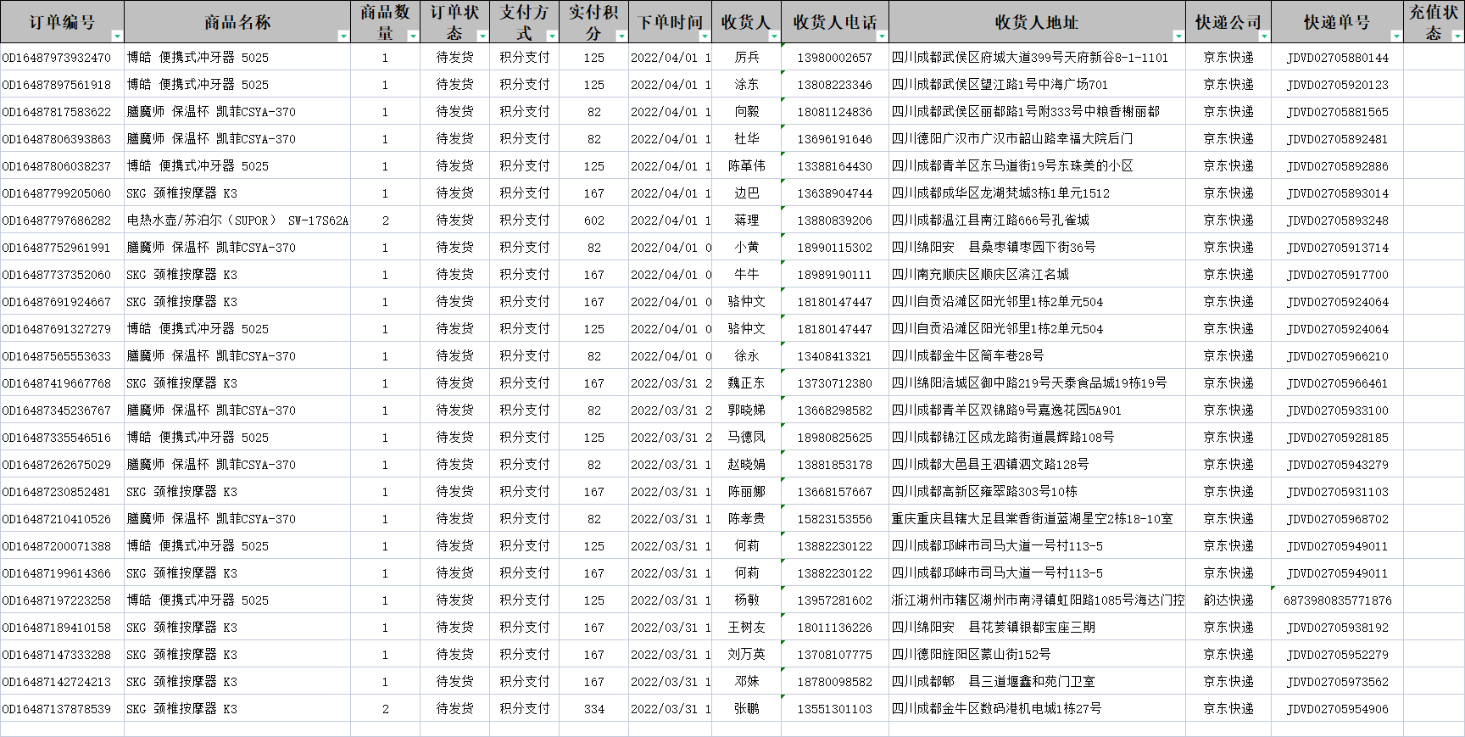This screenshot has width=1465, height=737.
Task: Click recipient name 马德凤
Action: point(747,438)
